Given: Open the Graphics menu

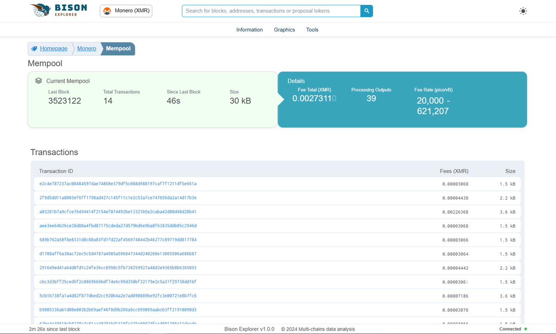Looking at the screenshot, I should (284, 30).
